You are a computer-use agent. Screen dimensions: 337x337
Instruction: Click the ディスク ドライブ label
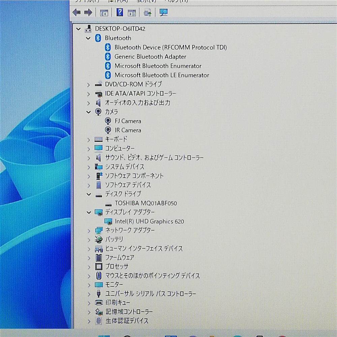tap(123, 194)
